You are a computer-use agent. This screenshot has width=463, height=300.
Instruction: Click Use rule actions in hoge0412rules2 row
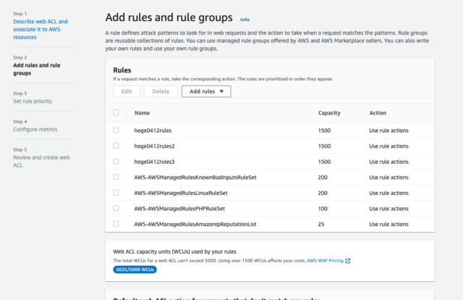(388, 146)
